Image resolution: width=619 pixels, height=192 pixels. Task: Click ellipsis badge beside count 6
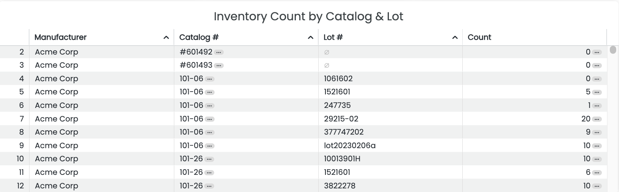click(x=597, y=172)
